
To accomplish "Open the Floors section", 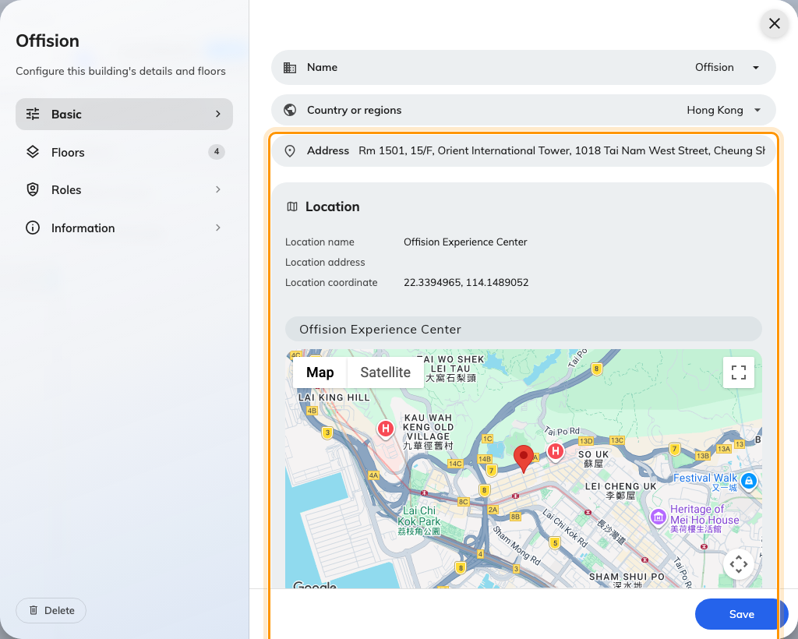I will [124, 152].
